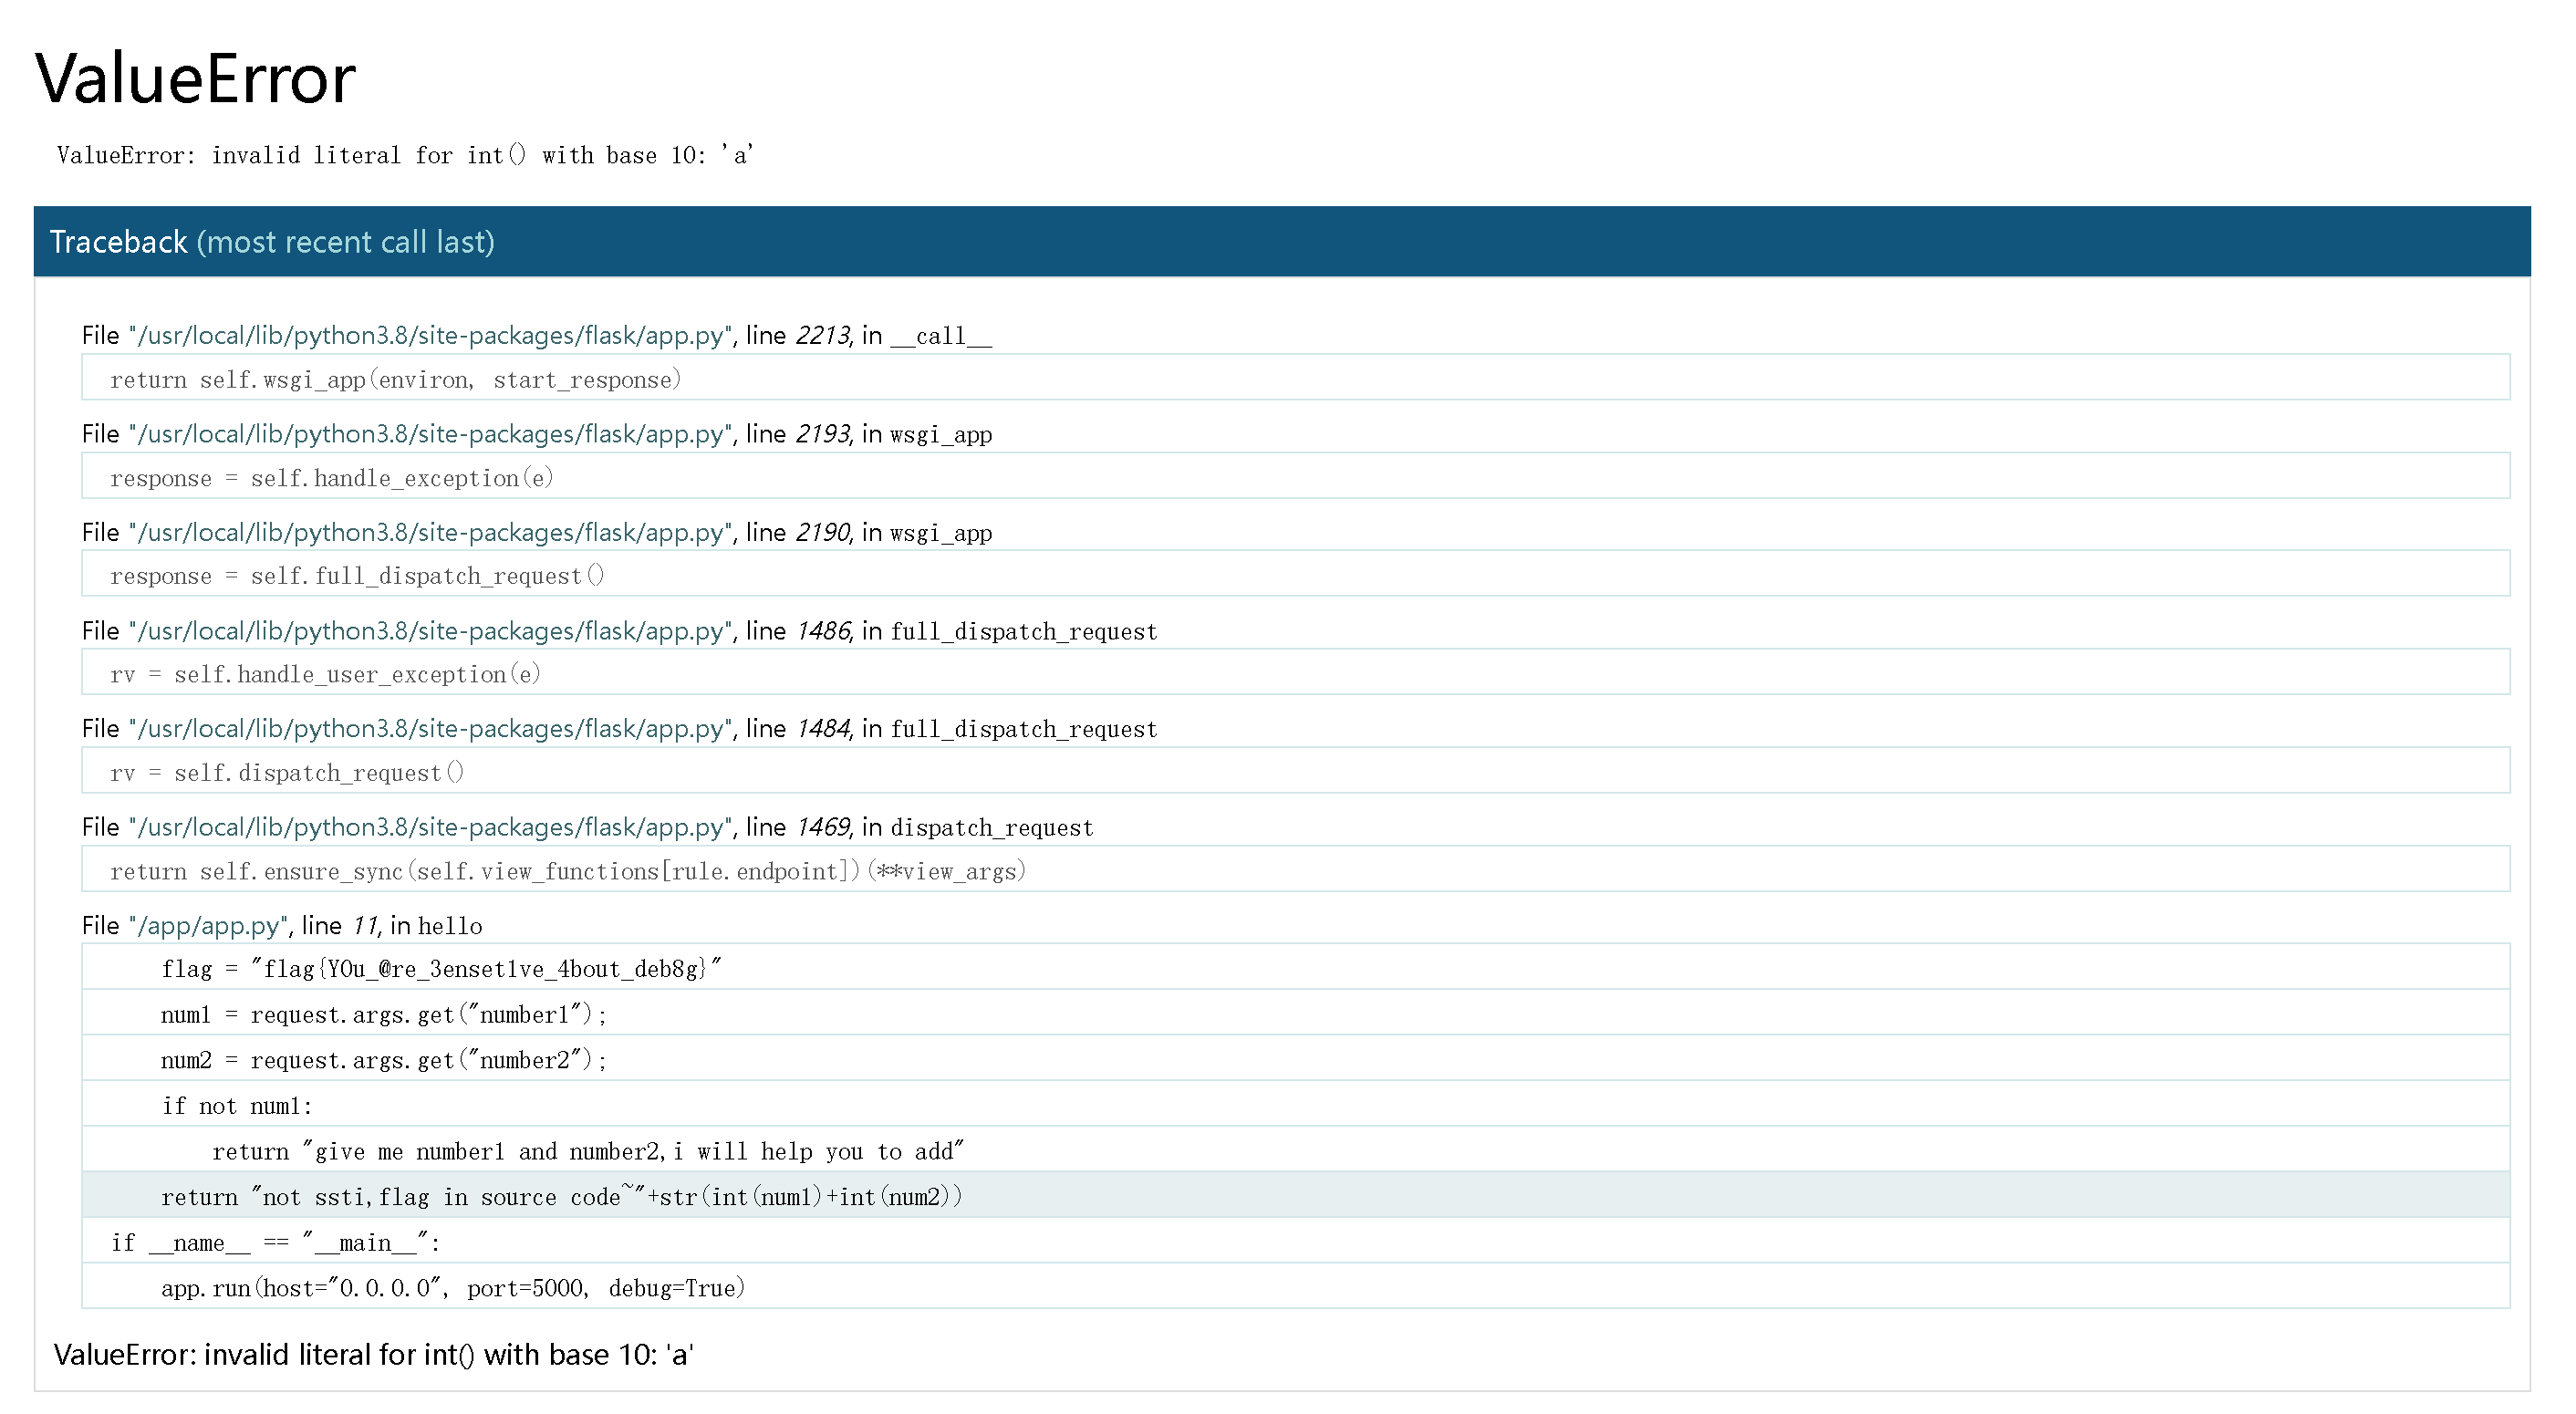Viewport: 2576px width, 1414px height.
Task: Click the highlighted 'not ssti' return line
Action: [561, 1197]
